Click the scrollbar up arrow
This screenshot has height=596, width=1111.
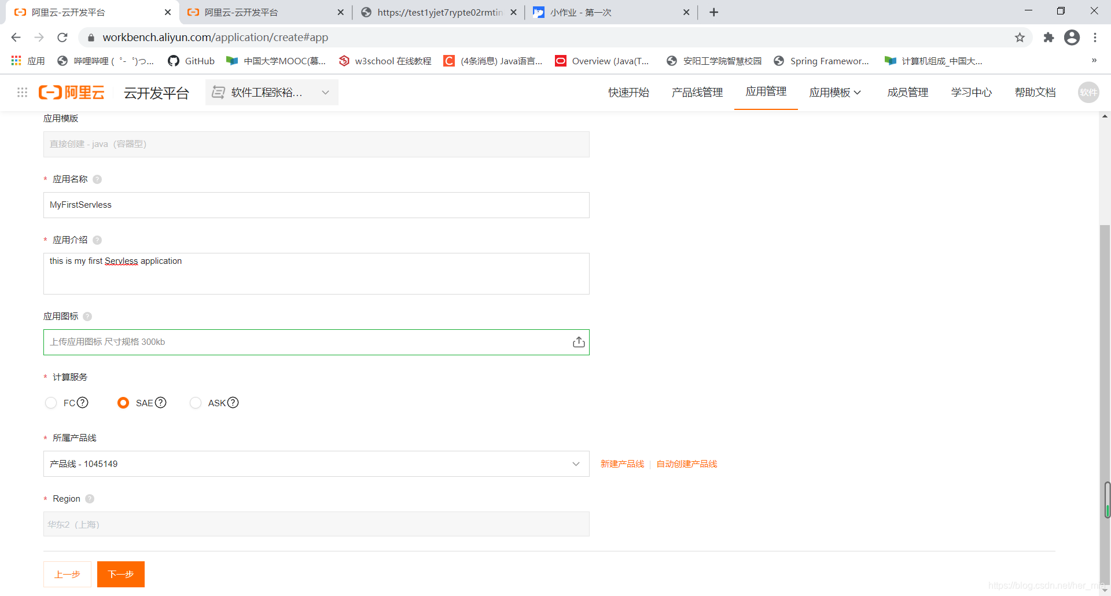coord(1105,116)
